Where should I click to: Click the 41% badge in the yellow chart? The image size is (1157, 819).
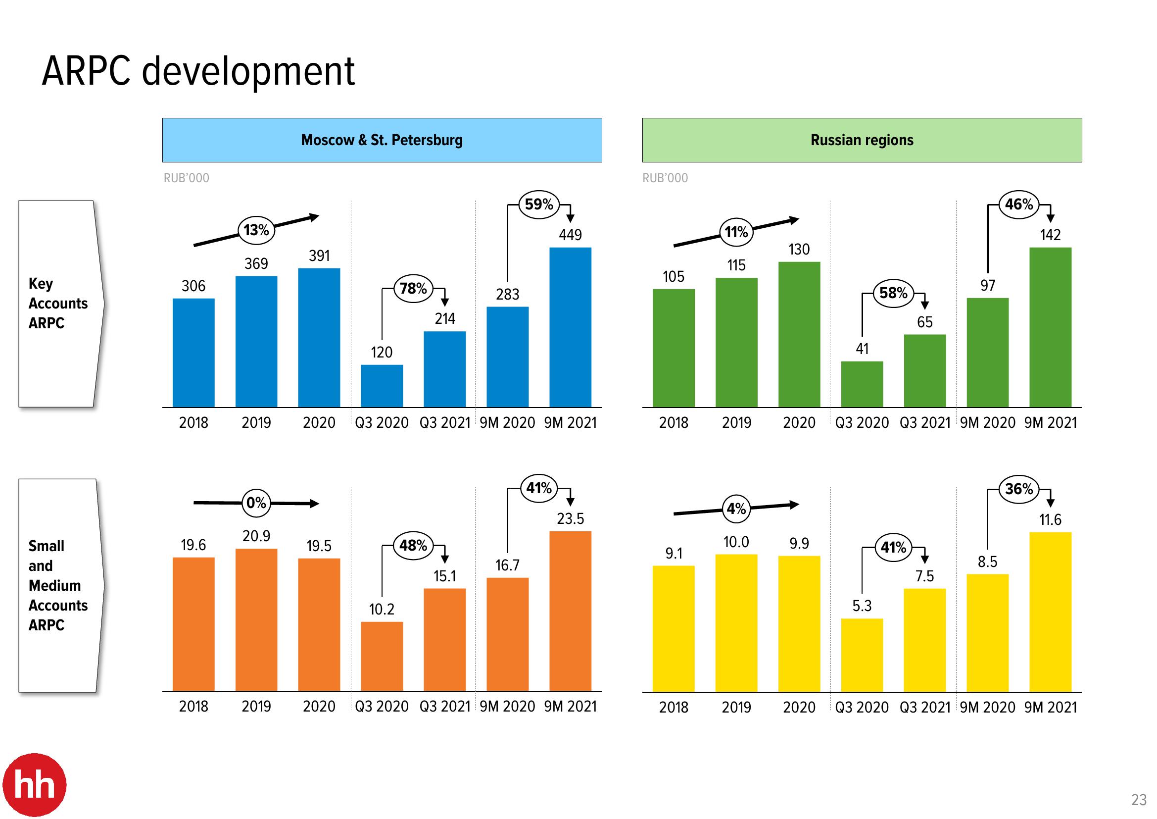pos(893,547)
